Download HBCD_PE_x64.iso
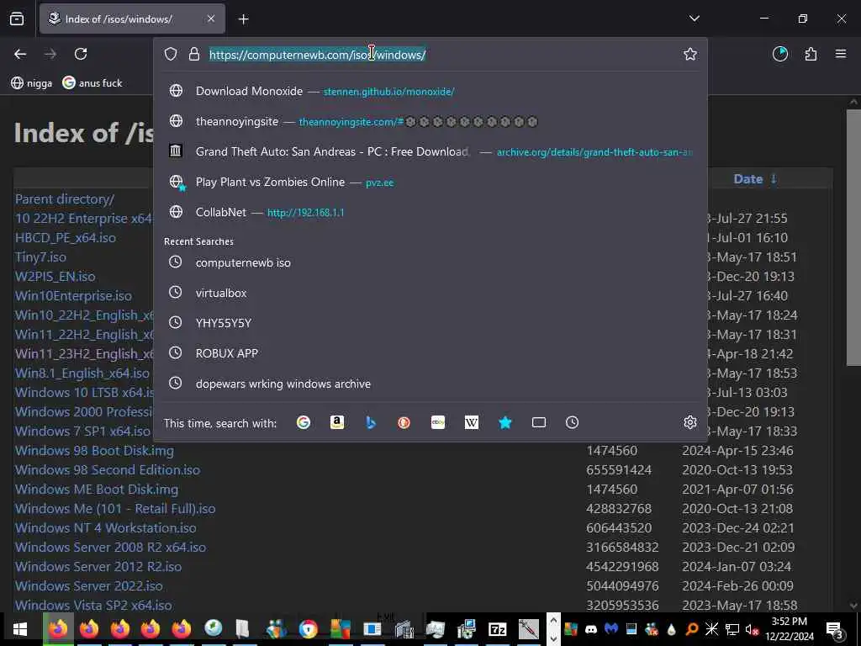The height and width of the screenshot is (646, 861). point(66,238)
